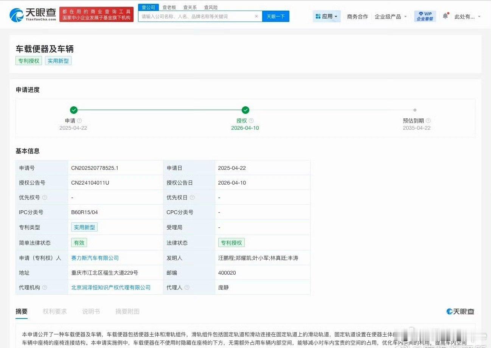Click the 专利授权 tag under the title
Screen dimensions: 491x348
point(29,61)
